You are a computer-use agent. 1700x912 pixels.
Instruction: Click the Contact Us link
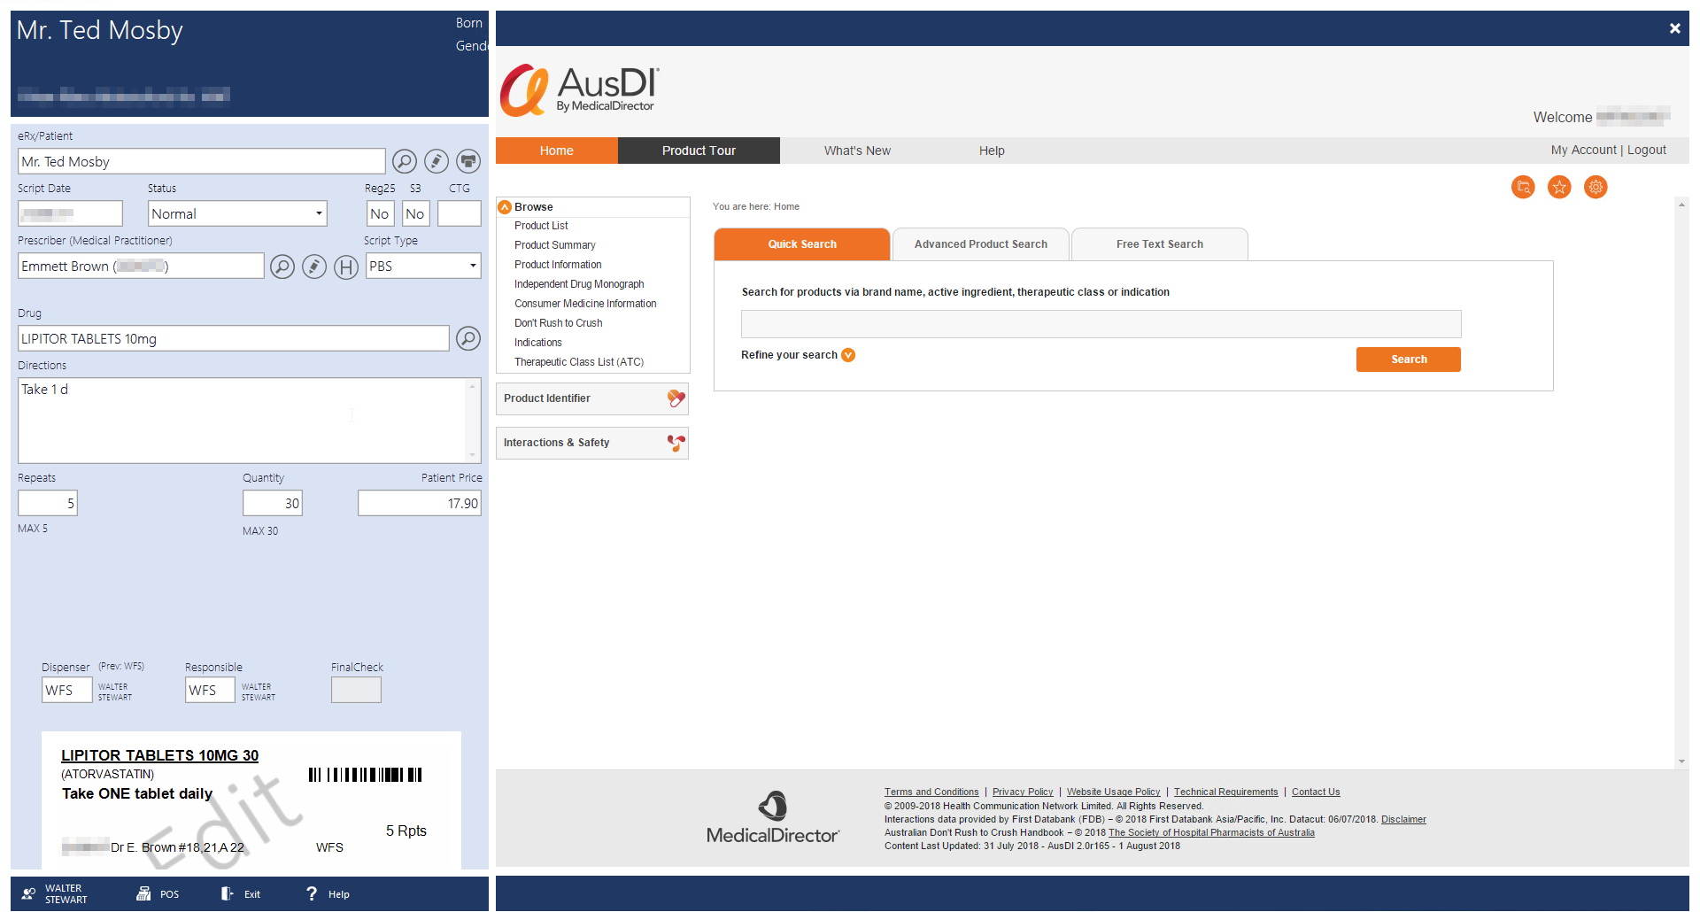click(1316, 792)
